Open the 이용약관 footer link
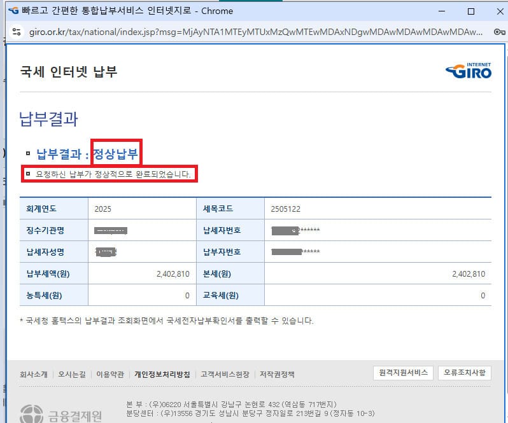 110,375
